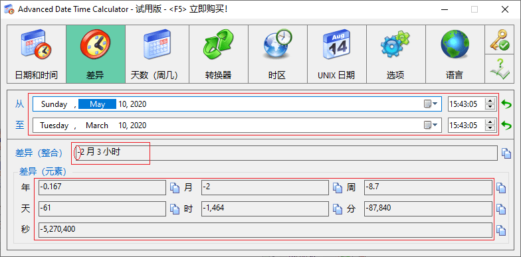This screenshot has height=257, width=521.
Task: Click the 月 field showing -2
Action: (265, 187)
